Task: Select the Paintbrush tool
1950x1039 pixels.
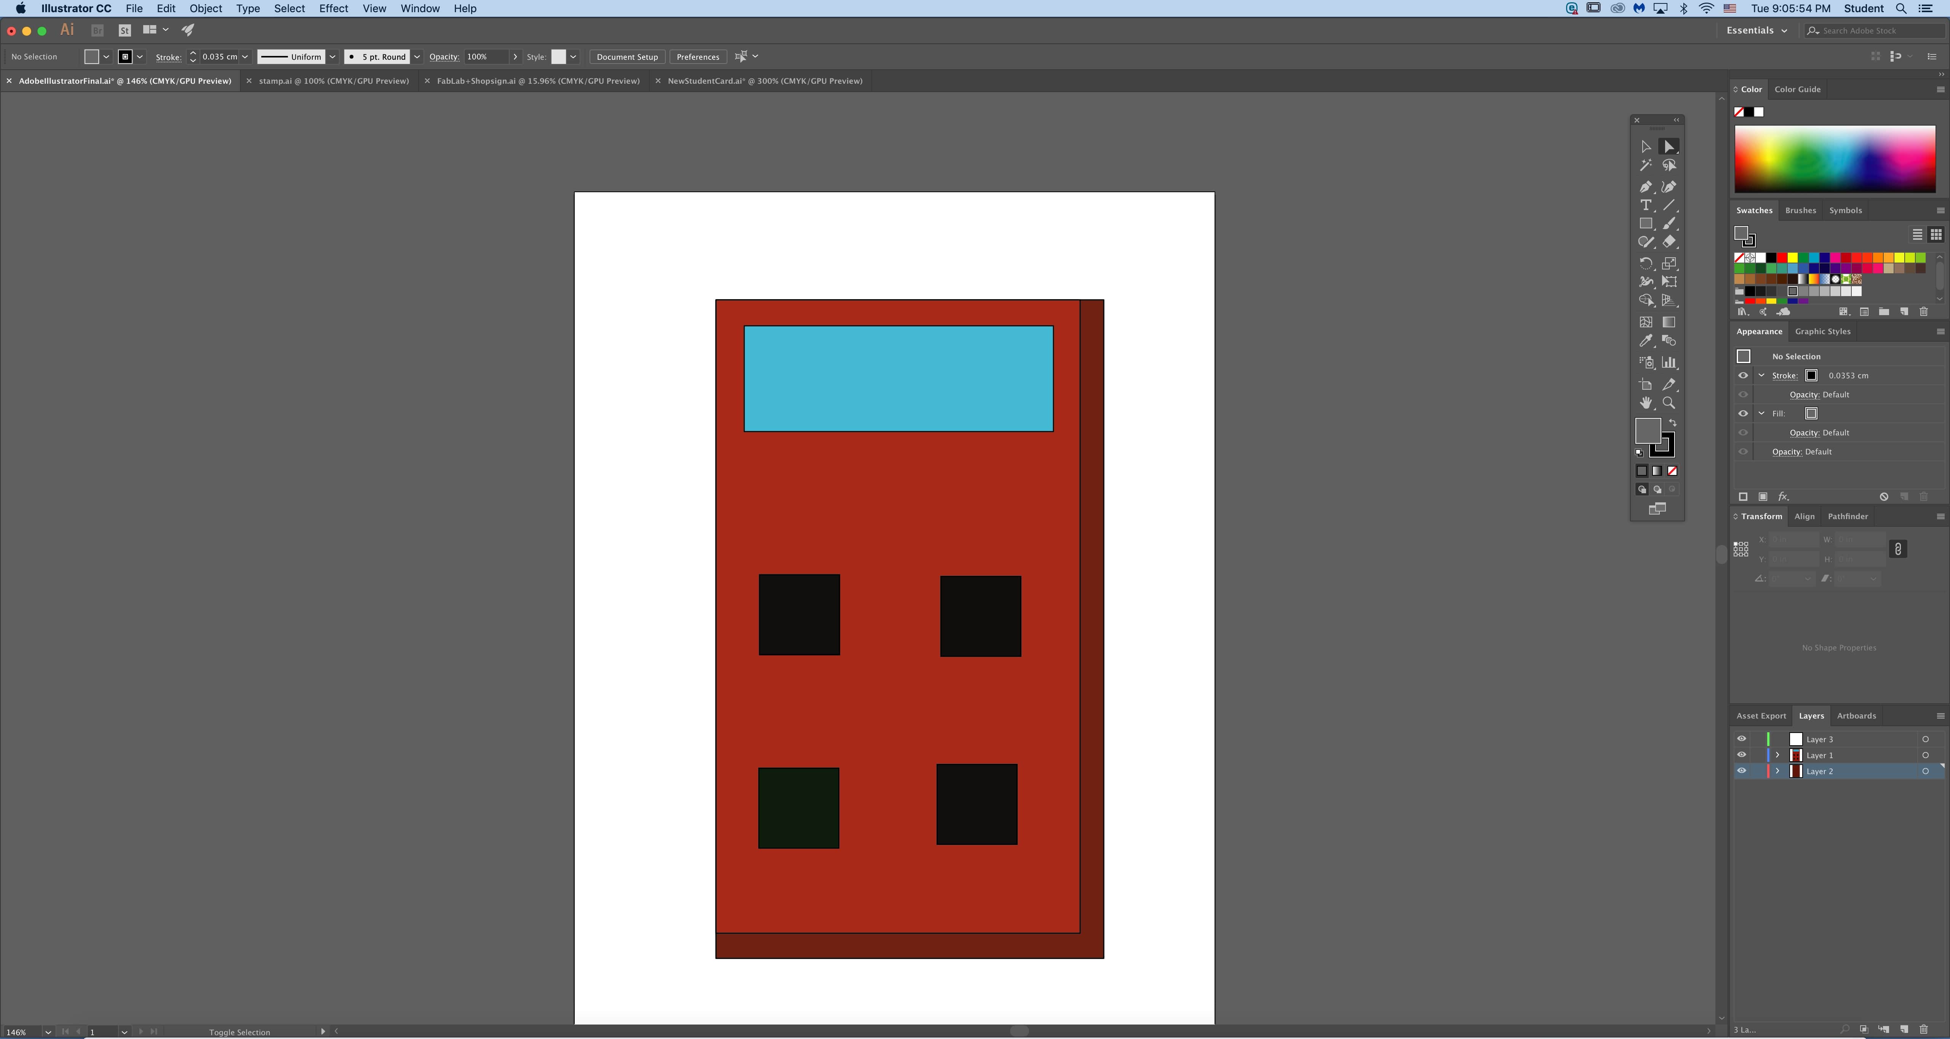Action: click(1669, 224)
